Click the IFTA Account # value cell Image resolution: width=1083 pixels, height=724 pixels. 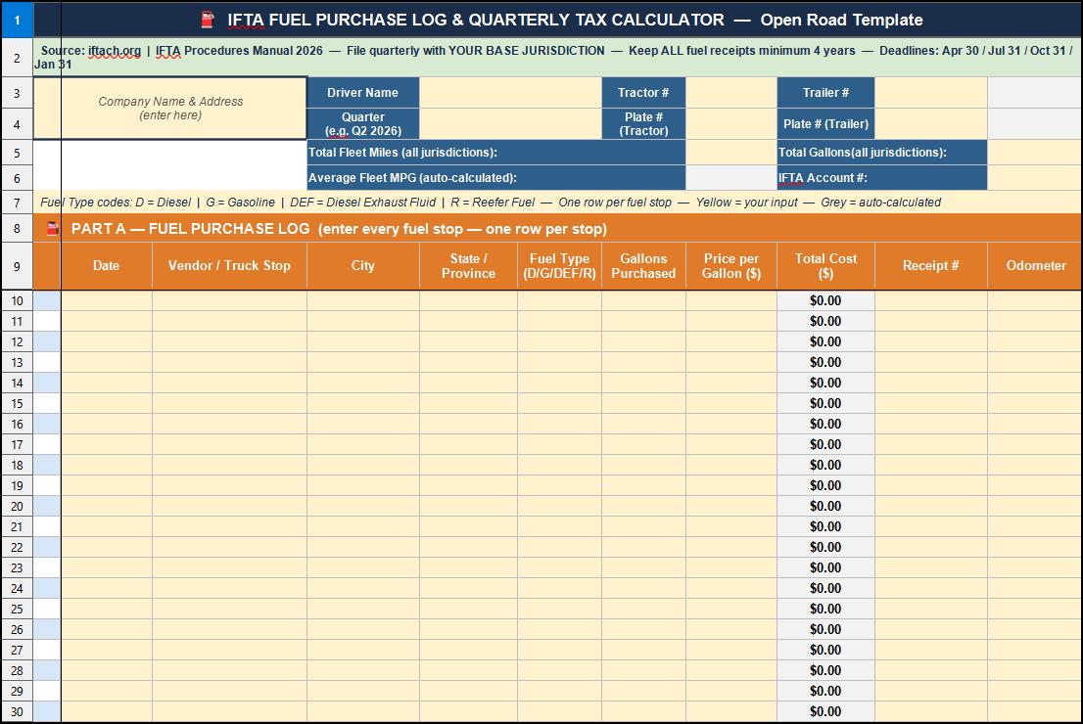(1035, 177)
